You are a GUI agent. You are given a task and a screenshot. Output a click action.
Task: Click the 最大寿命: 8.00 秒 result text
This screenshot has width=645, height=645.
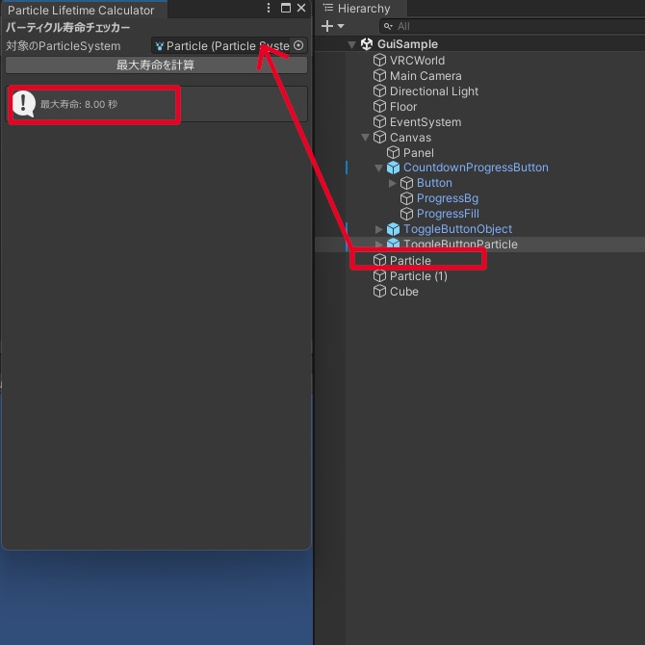point(79,104)
